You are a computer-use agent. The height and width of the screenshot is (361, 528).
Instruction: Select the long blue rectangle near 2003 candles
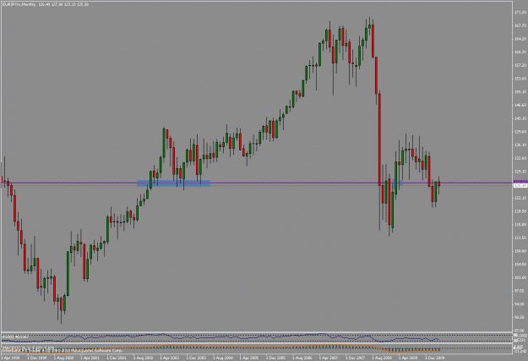[174, 183]
